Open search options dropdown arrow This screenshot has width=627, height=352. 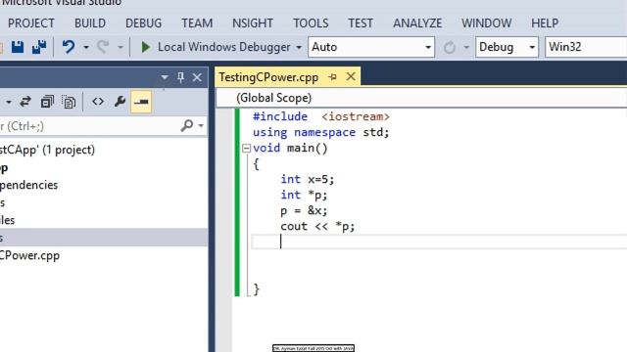coord(201,126)
